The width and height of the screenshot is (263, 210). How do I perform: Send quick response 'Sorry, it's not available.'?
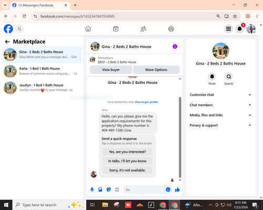pyautogui.click(x=127, y=170)
